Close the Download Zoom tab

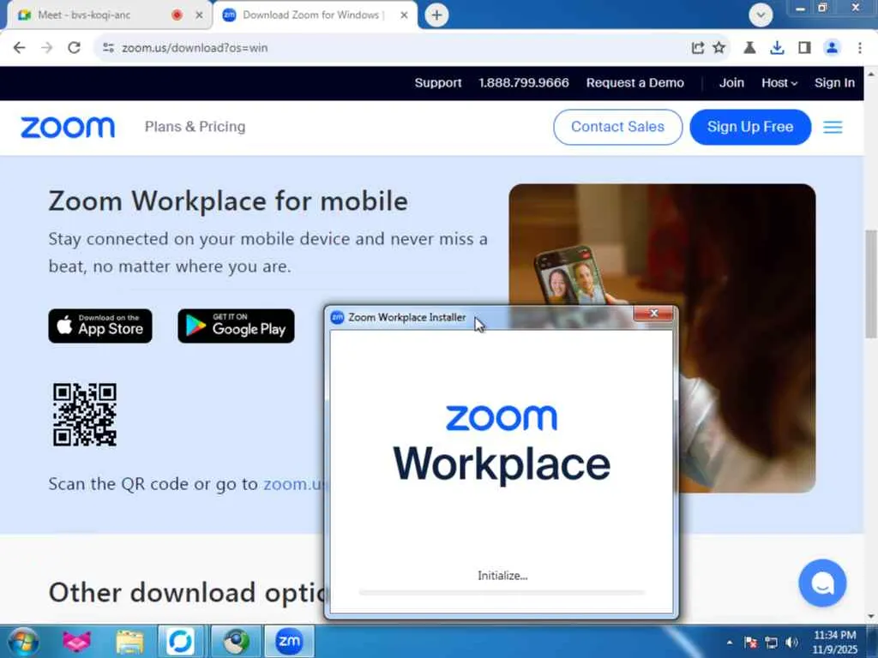pos(404,15)
